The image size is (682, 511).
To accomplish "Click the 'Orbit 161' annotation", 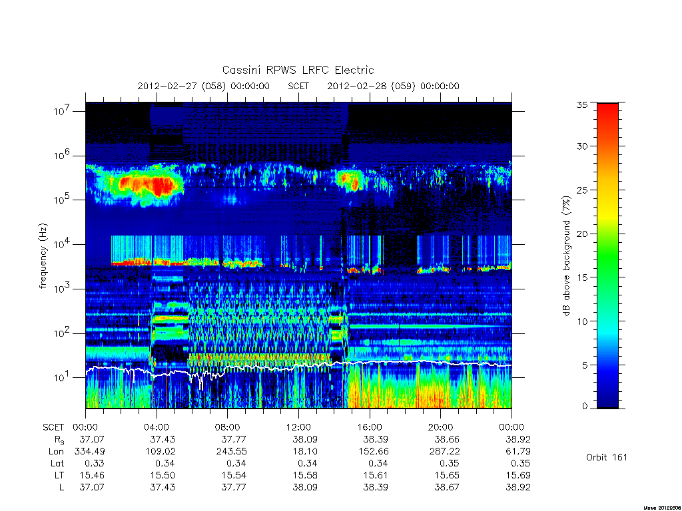I will pos(607,457).
